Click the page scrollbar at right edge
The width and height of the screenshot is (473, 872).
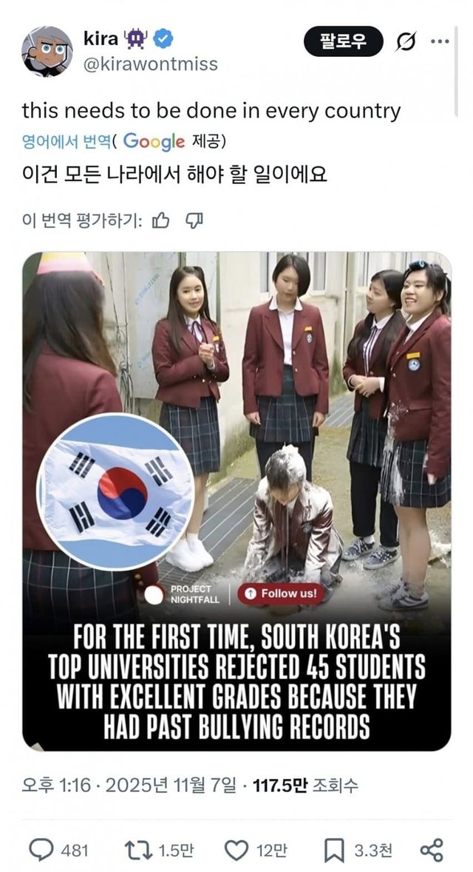click(x=456, y=71)
